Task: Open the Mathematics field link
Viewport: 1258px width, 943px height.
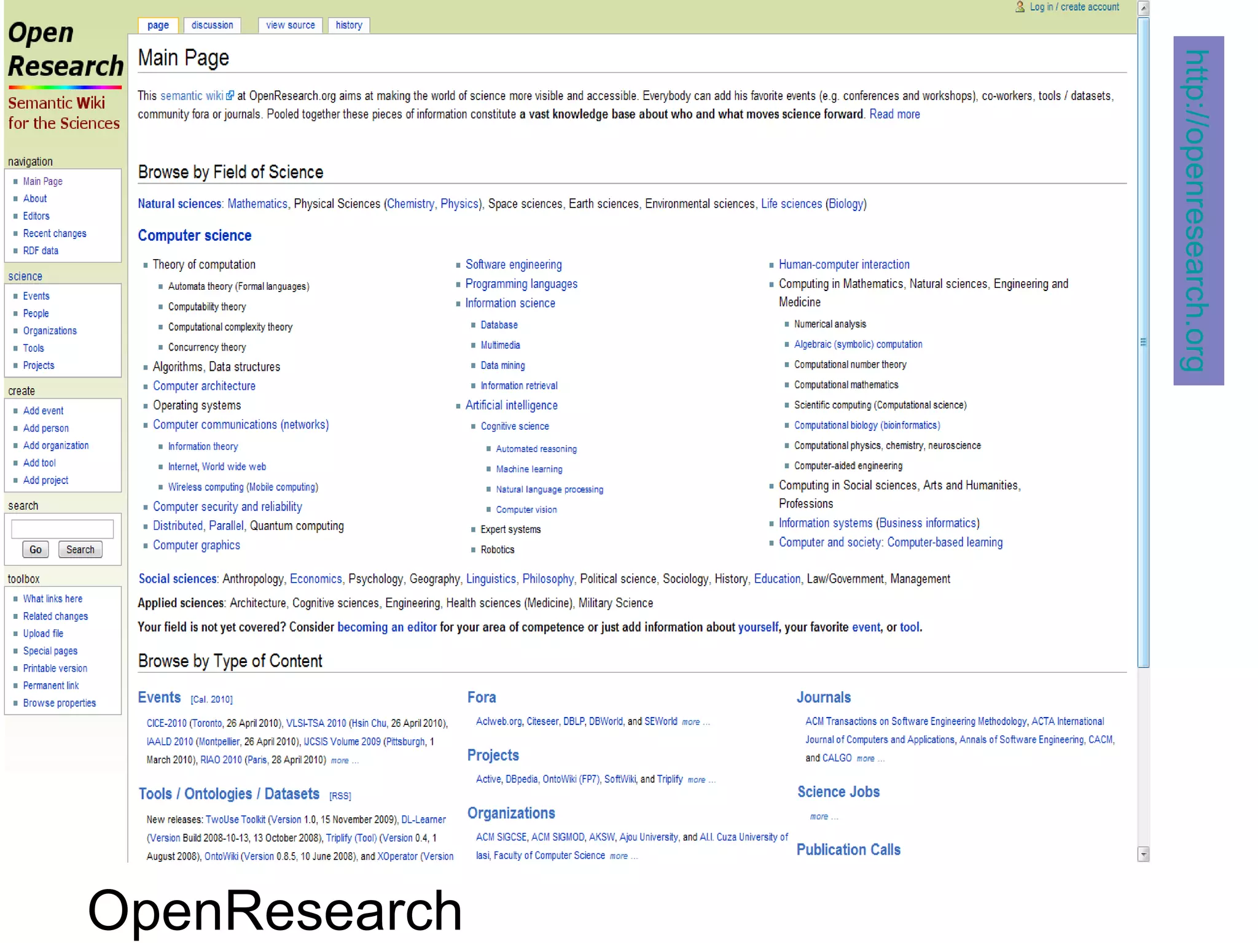Action: point(257,204)
